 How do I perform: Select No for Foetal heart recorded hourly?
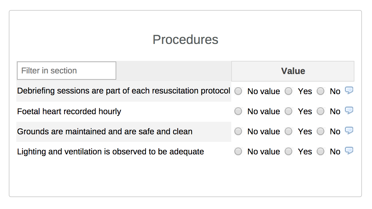(x=320, y=111)
